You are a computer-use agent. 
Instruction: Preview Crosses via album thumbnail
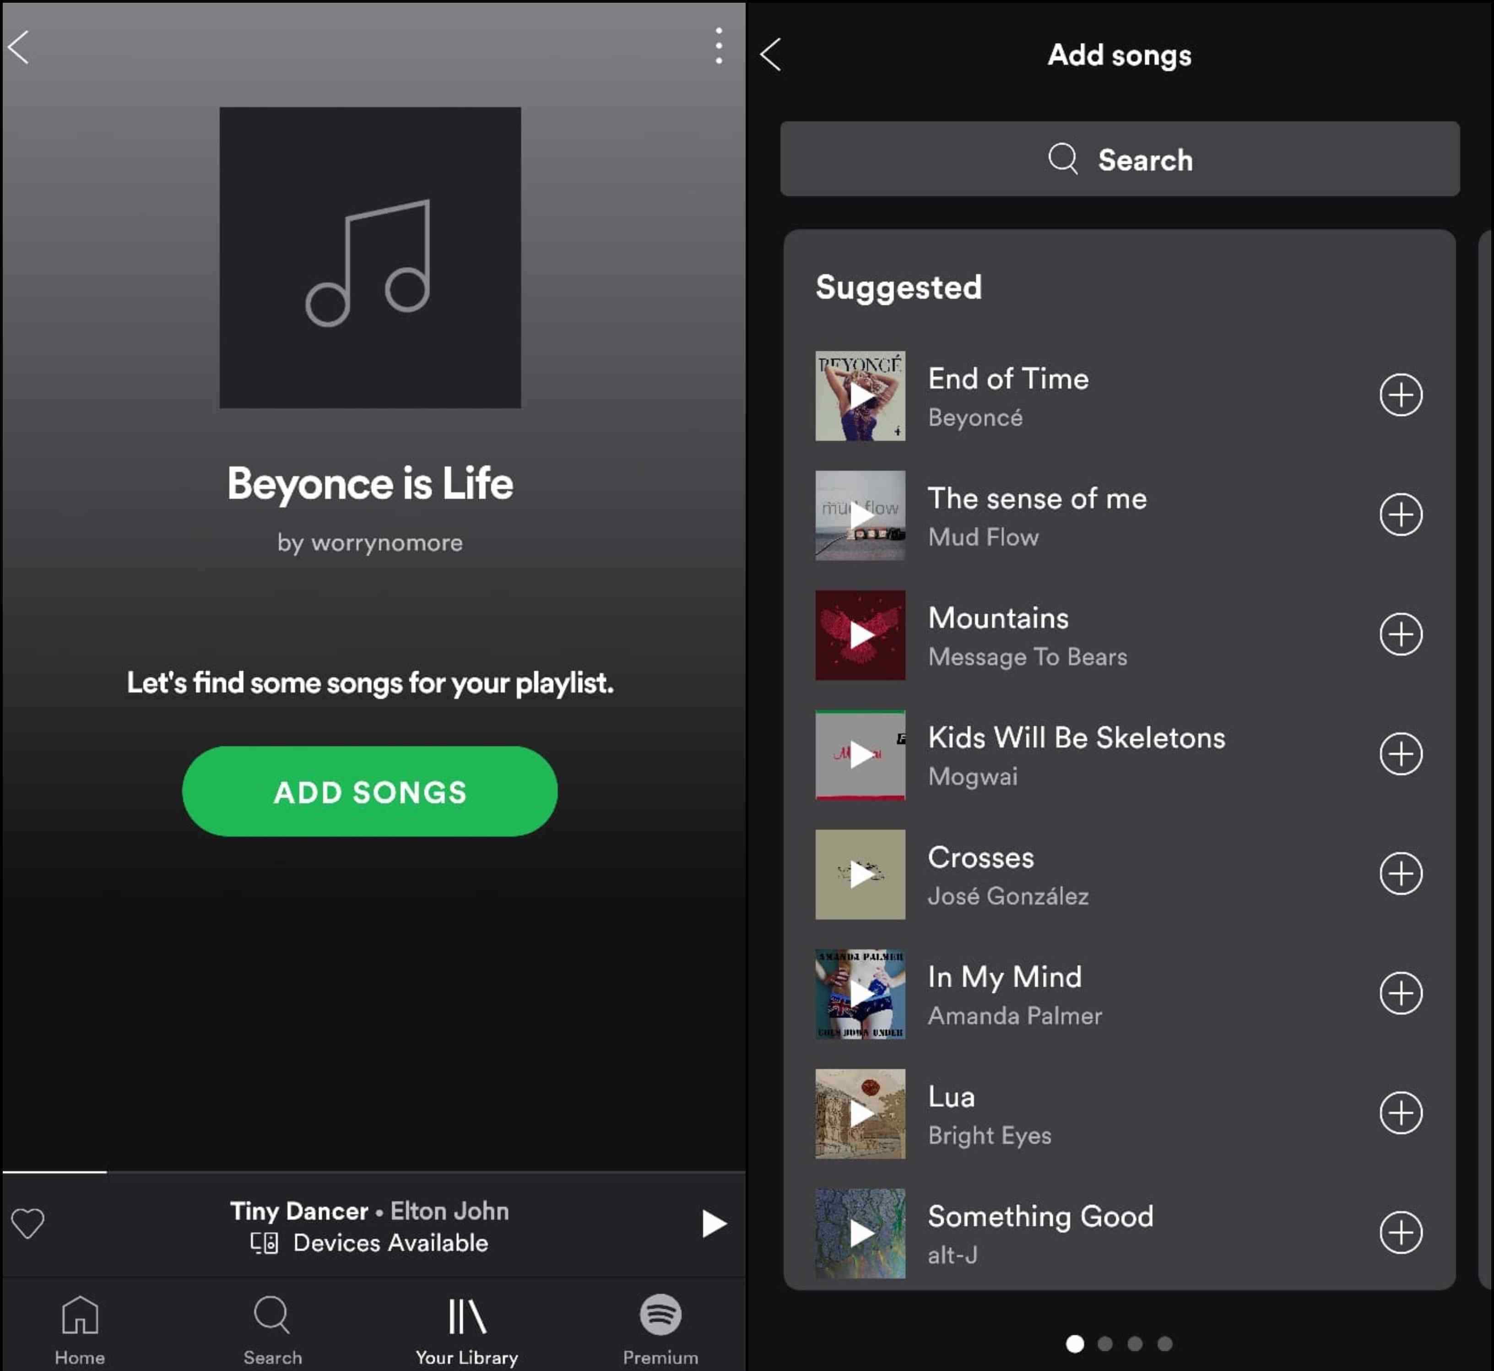point(860,874)
